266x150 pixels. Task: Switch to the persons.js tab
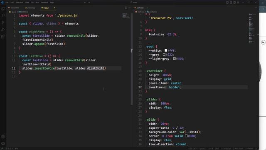pos(30,8)
